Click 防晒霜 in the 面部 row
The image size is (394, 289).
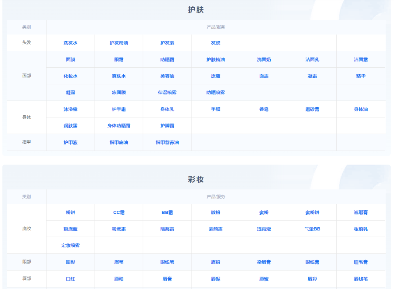(x=167, y=59)
